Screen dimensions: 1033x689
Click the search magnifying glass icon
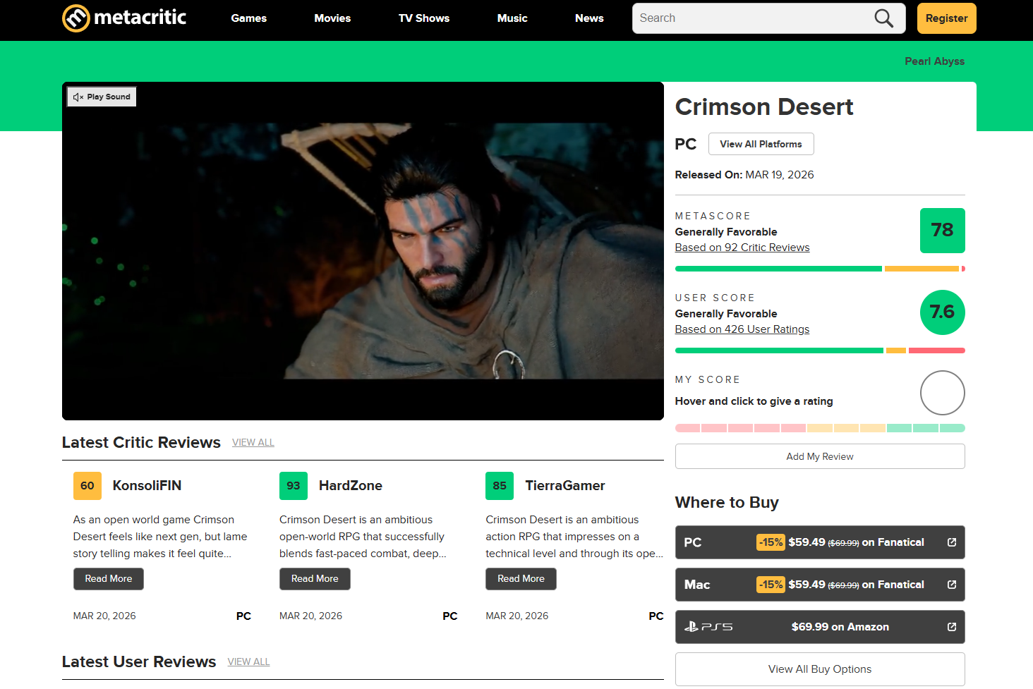click(x=883, y=18)
